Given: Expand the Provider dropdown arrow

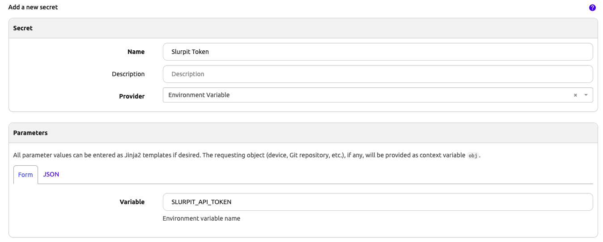Looking at the screenshot, I should [586, 95].
